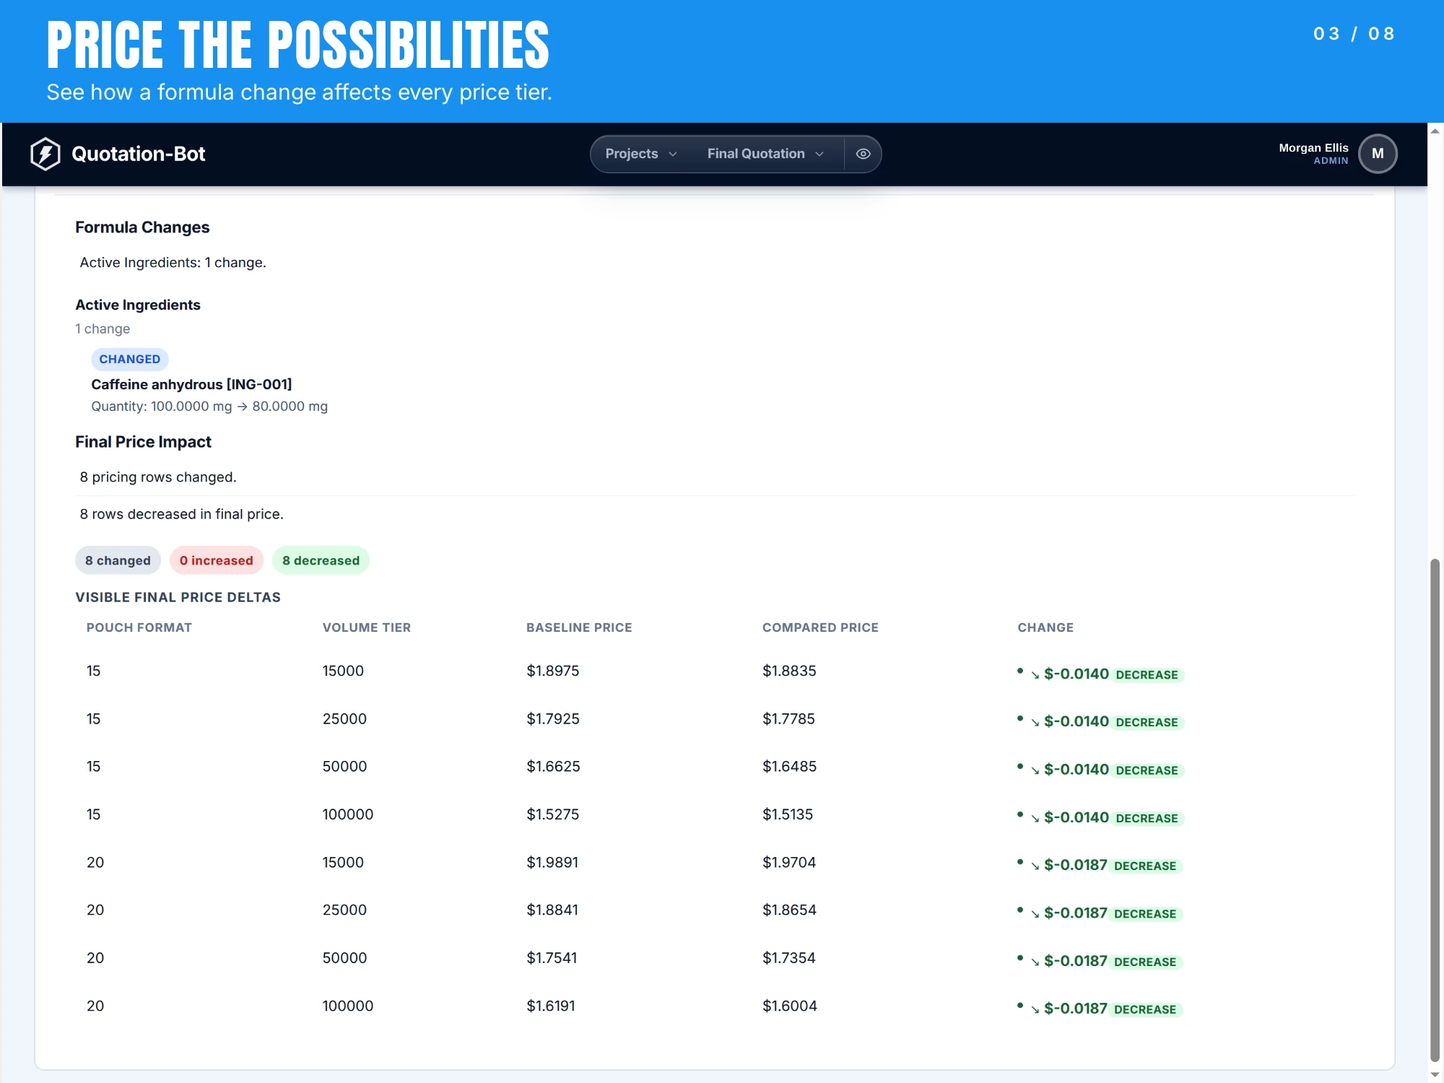Click compared price $1.6485
The height and width of the screenshot is (1083, 1444).
[789, 767]
